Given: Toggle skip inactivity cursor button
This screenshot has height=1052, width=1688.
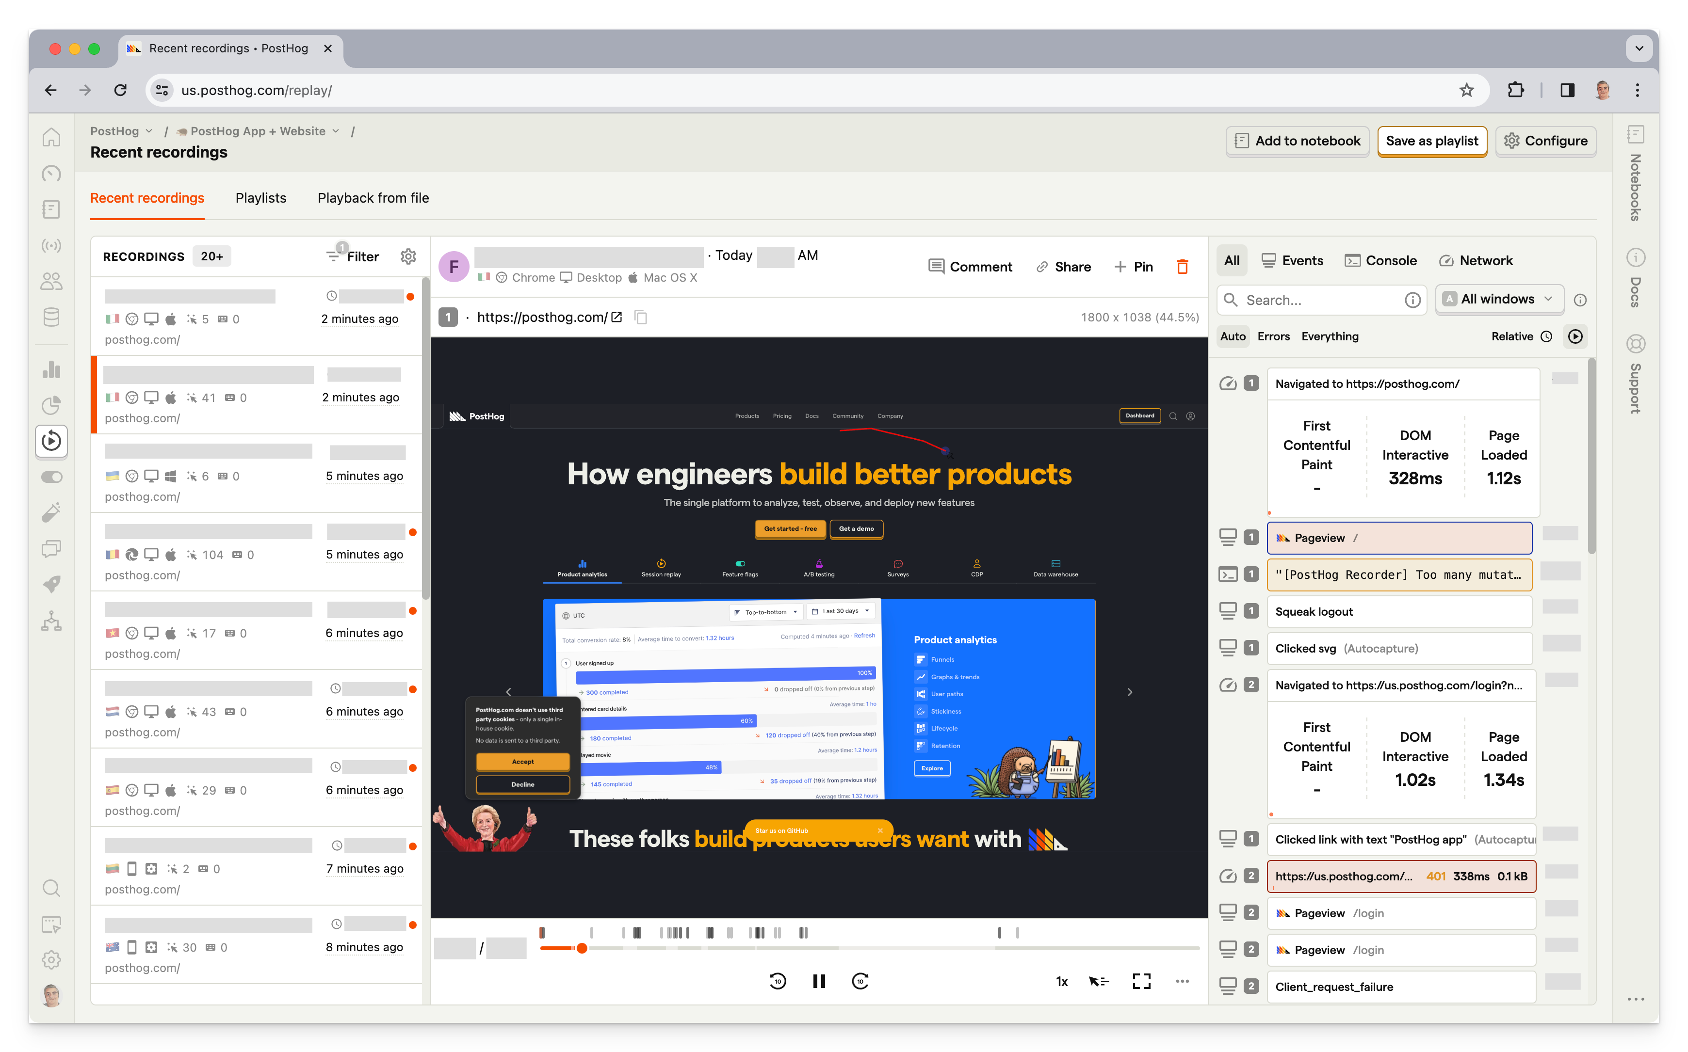Looking at the screenshot, I should (x=1099, y=981).
